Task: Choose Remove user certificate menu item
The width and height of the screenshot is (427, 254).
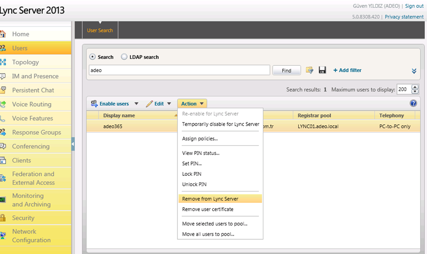Action: coord(220,209)
